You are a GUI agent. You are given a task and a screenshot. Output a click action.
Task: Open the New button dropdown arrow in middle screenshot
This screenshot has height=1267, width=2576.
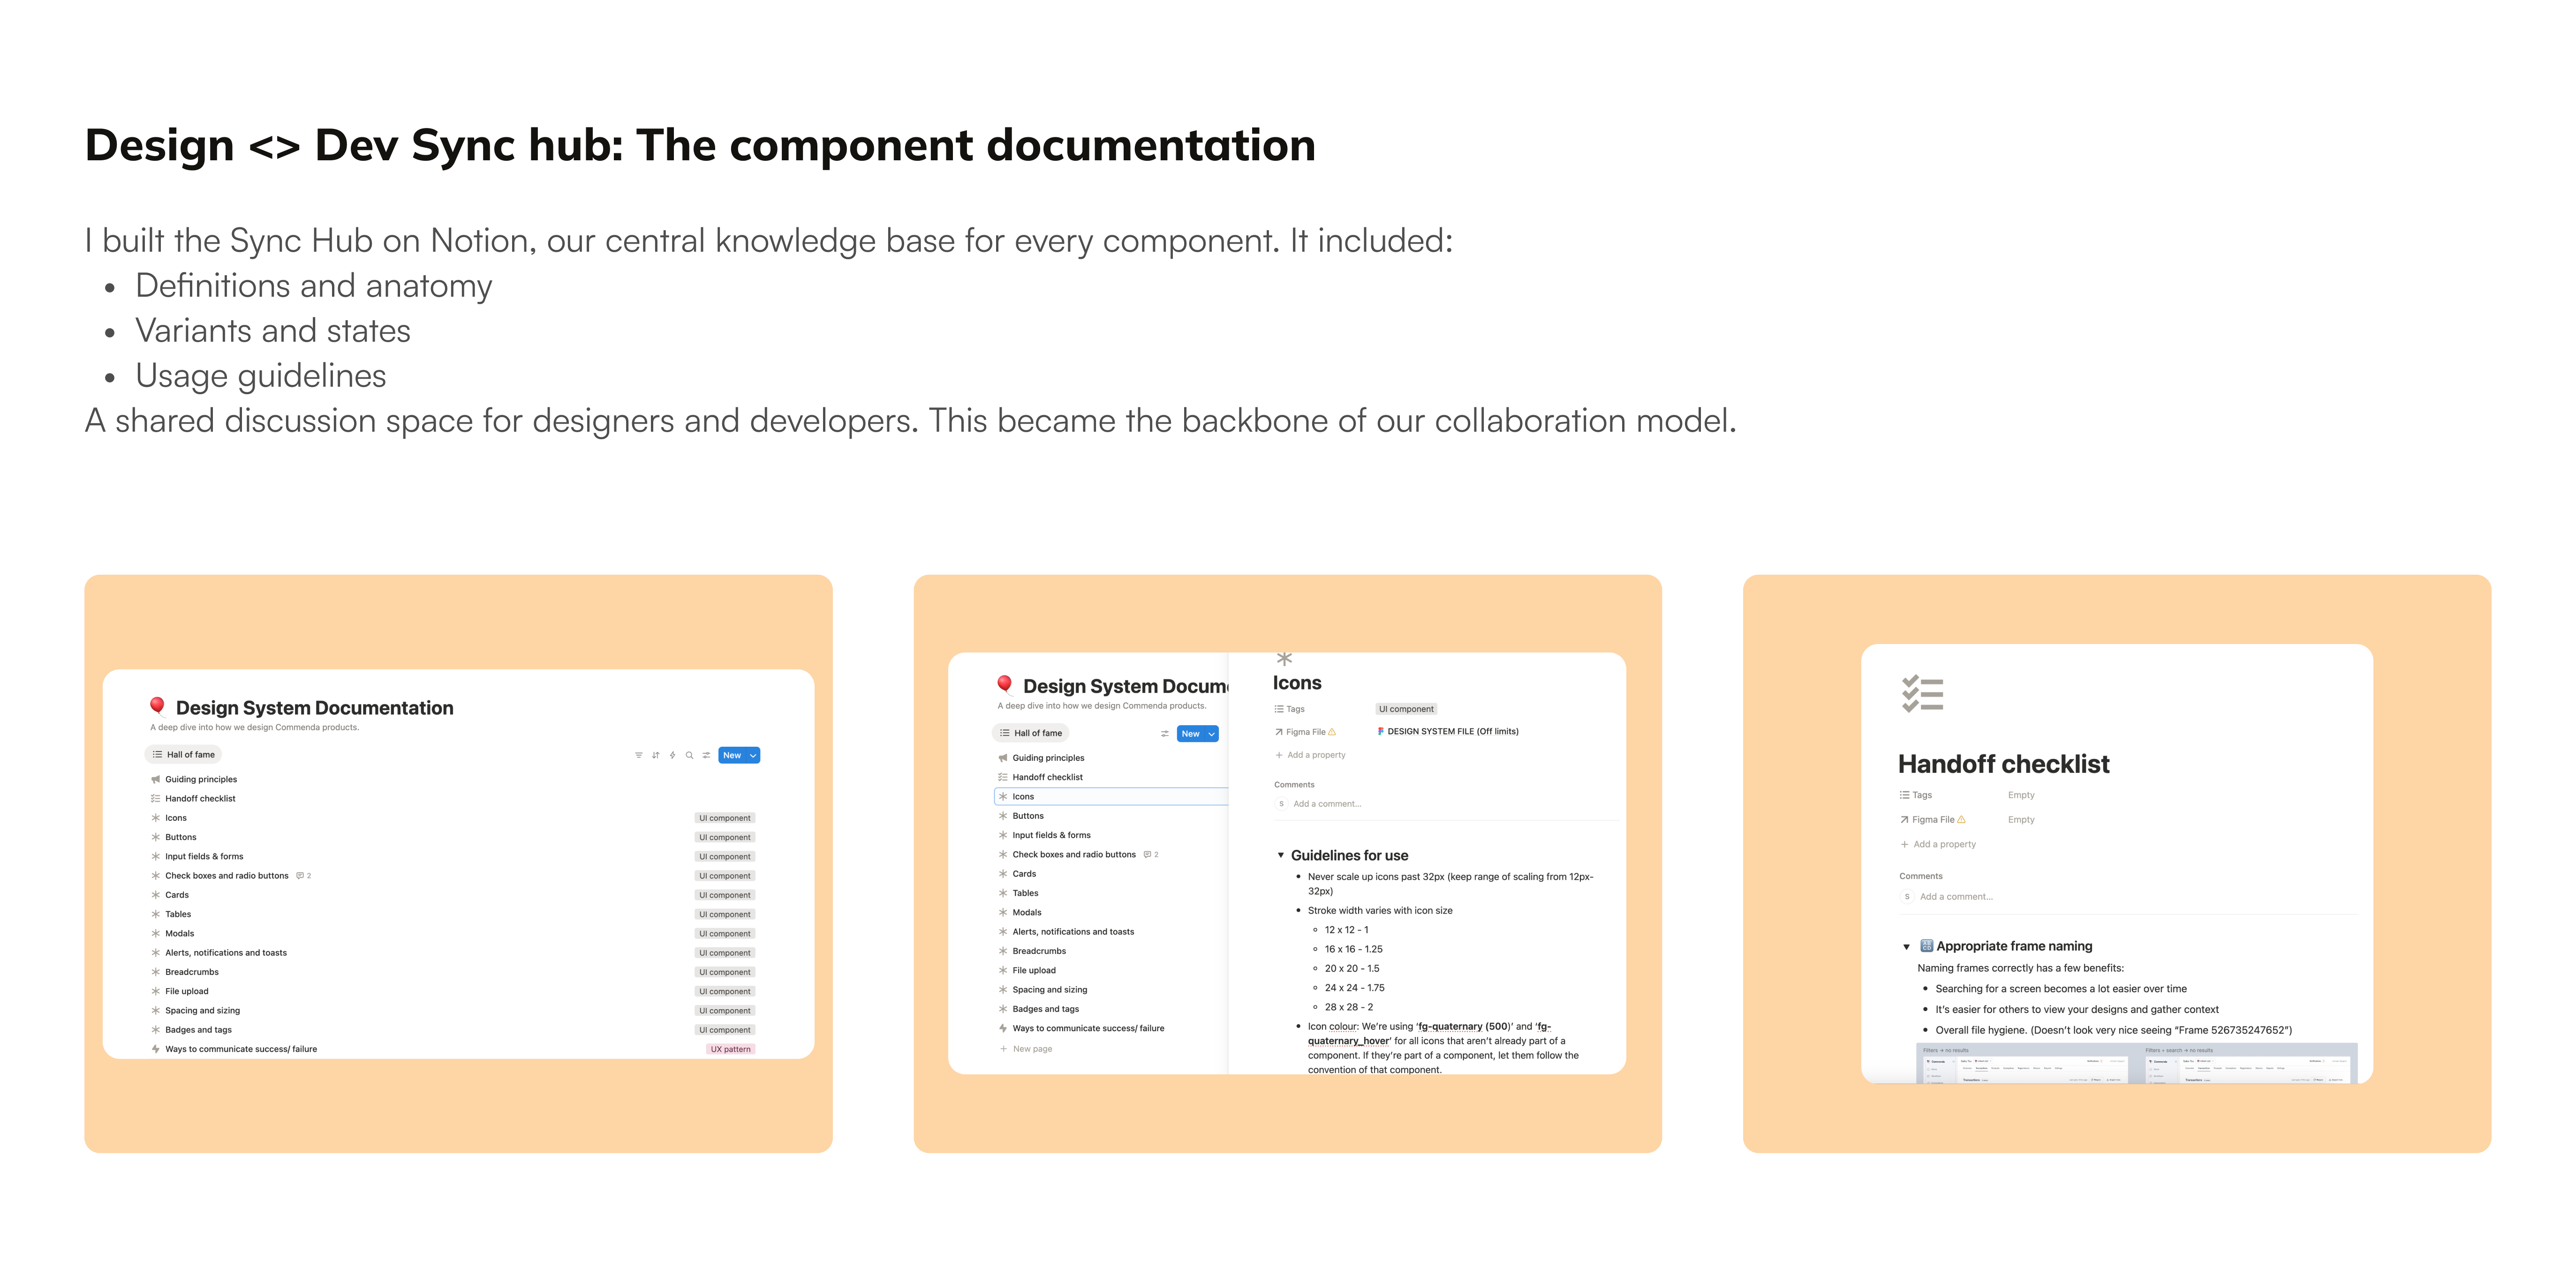pyautogui.click(x=1212, y=734)
